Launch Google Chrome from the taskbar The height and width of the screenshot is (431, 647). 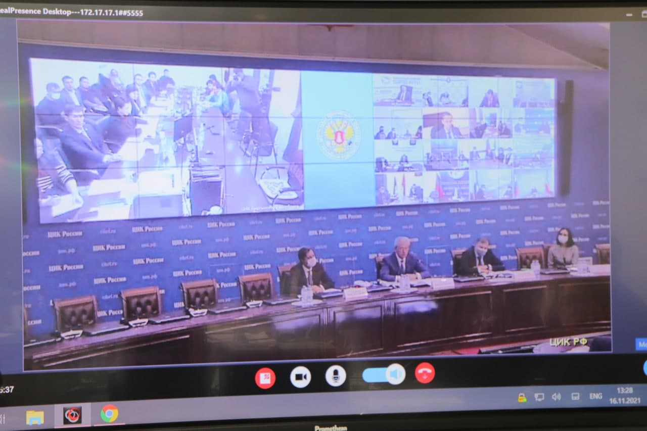(109, 414)
